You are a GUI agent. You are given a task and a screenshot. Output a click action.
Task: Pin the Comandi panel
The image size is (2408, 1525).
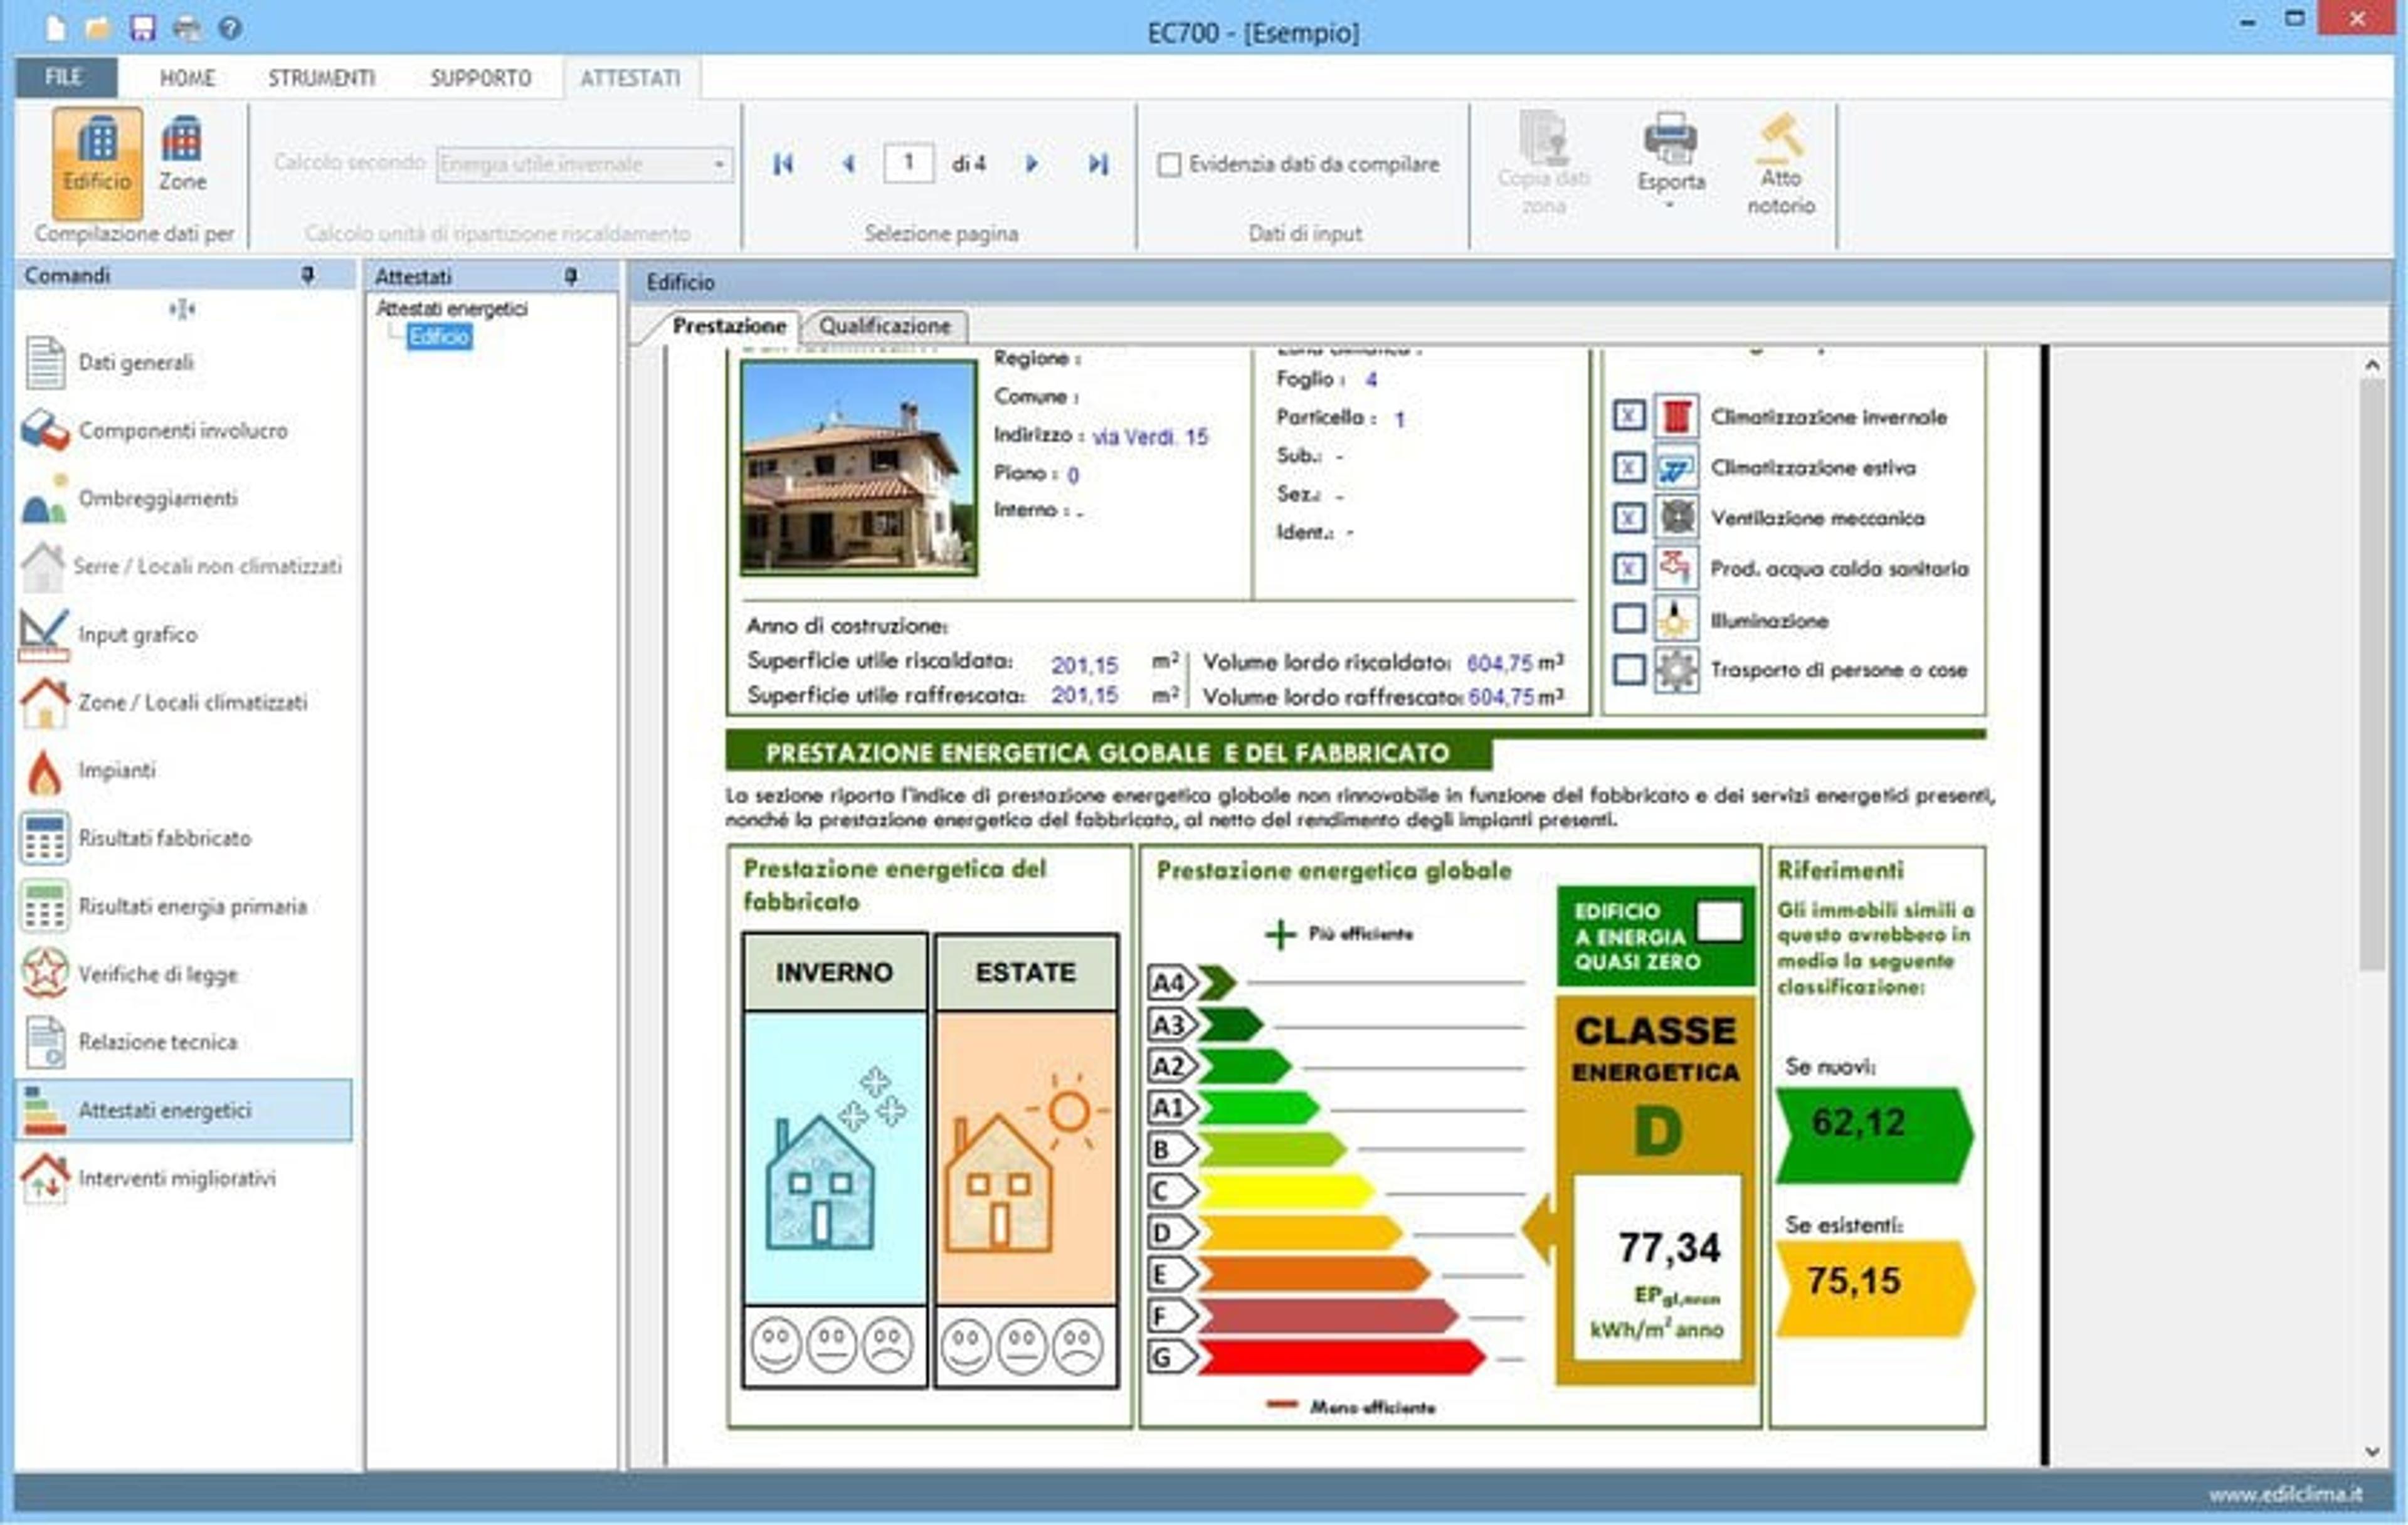[x=309, y=275]
